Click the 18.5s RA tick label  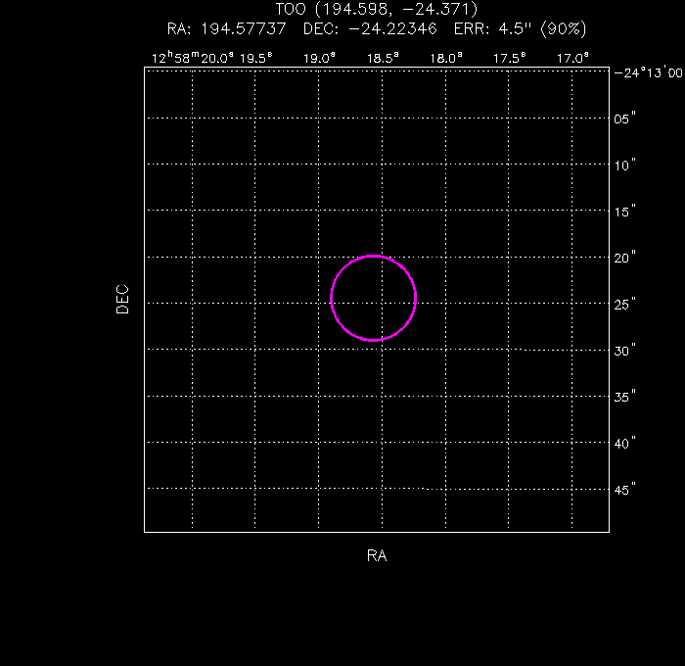(383, 58)
